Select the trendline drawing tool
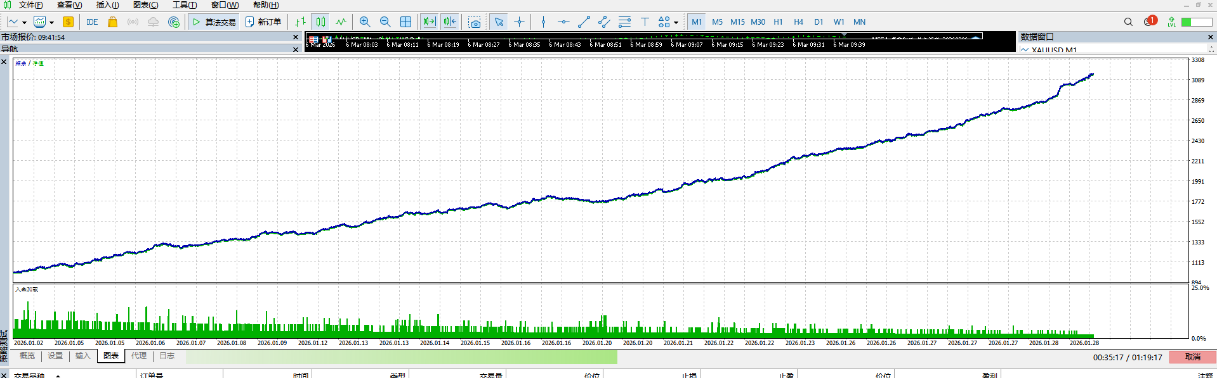The height and width of the screenshot is (378, 1217). point(584,22)
